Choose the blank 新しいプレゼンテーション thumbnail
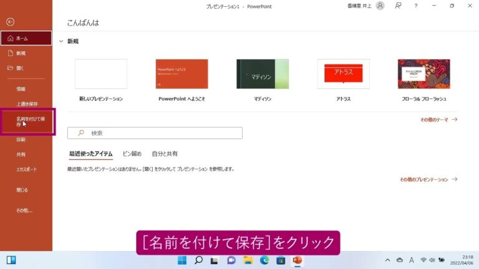Screen dimensions: 479x269 (x=101, y=74)
